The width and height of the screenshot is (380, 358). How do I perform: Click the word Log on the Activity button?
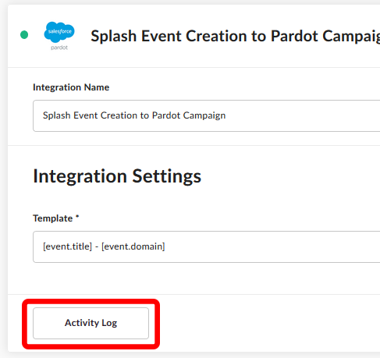coord(109,323)
